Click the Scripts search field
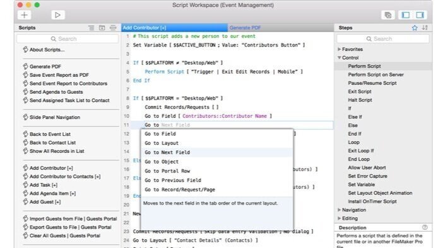 click(x=68, y=38)
